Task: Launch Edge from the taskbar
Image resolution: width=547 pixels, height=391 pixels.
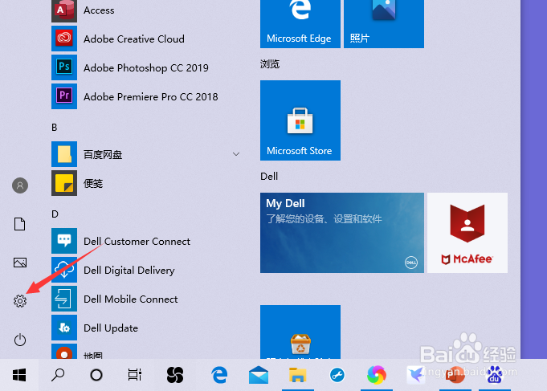Action: click(x=219, y=375)
